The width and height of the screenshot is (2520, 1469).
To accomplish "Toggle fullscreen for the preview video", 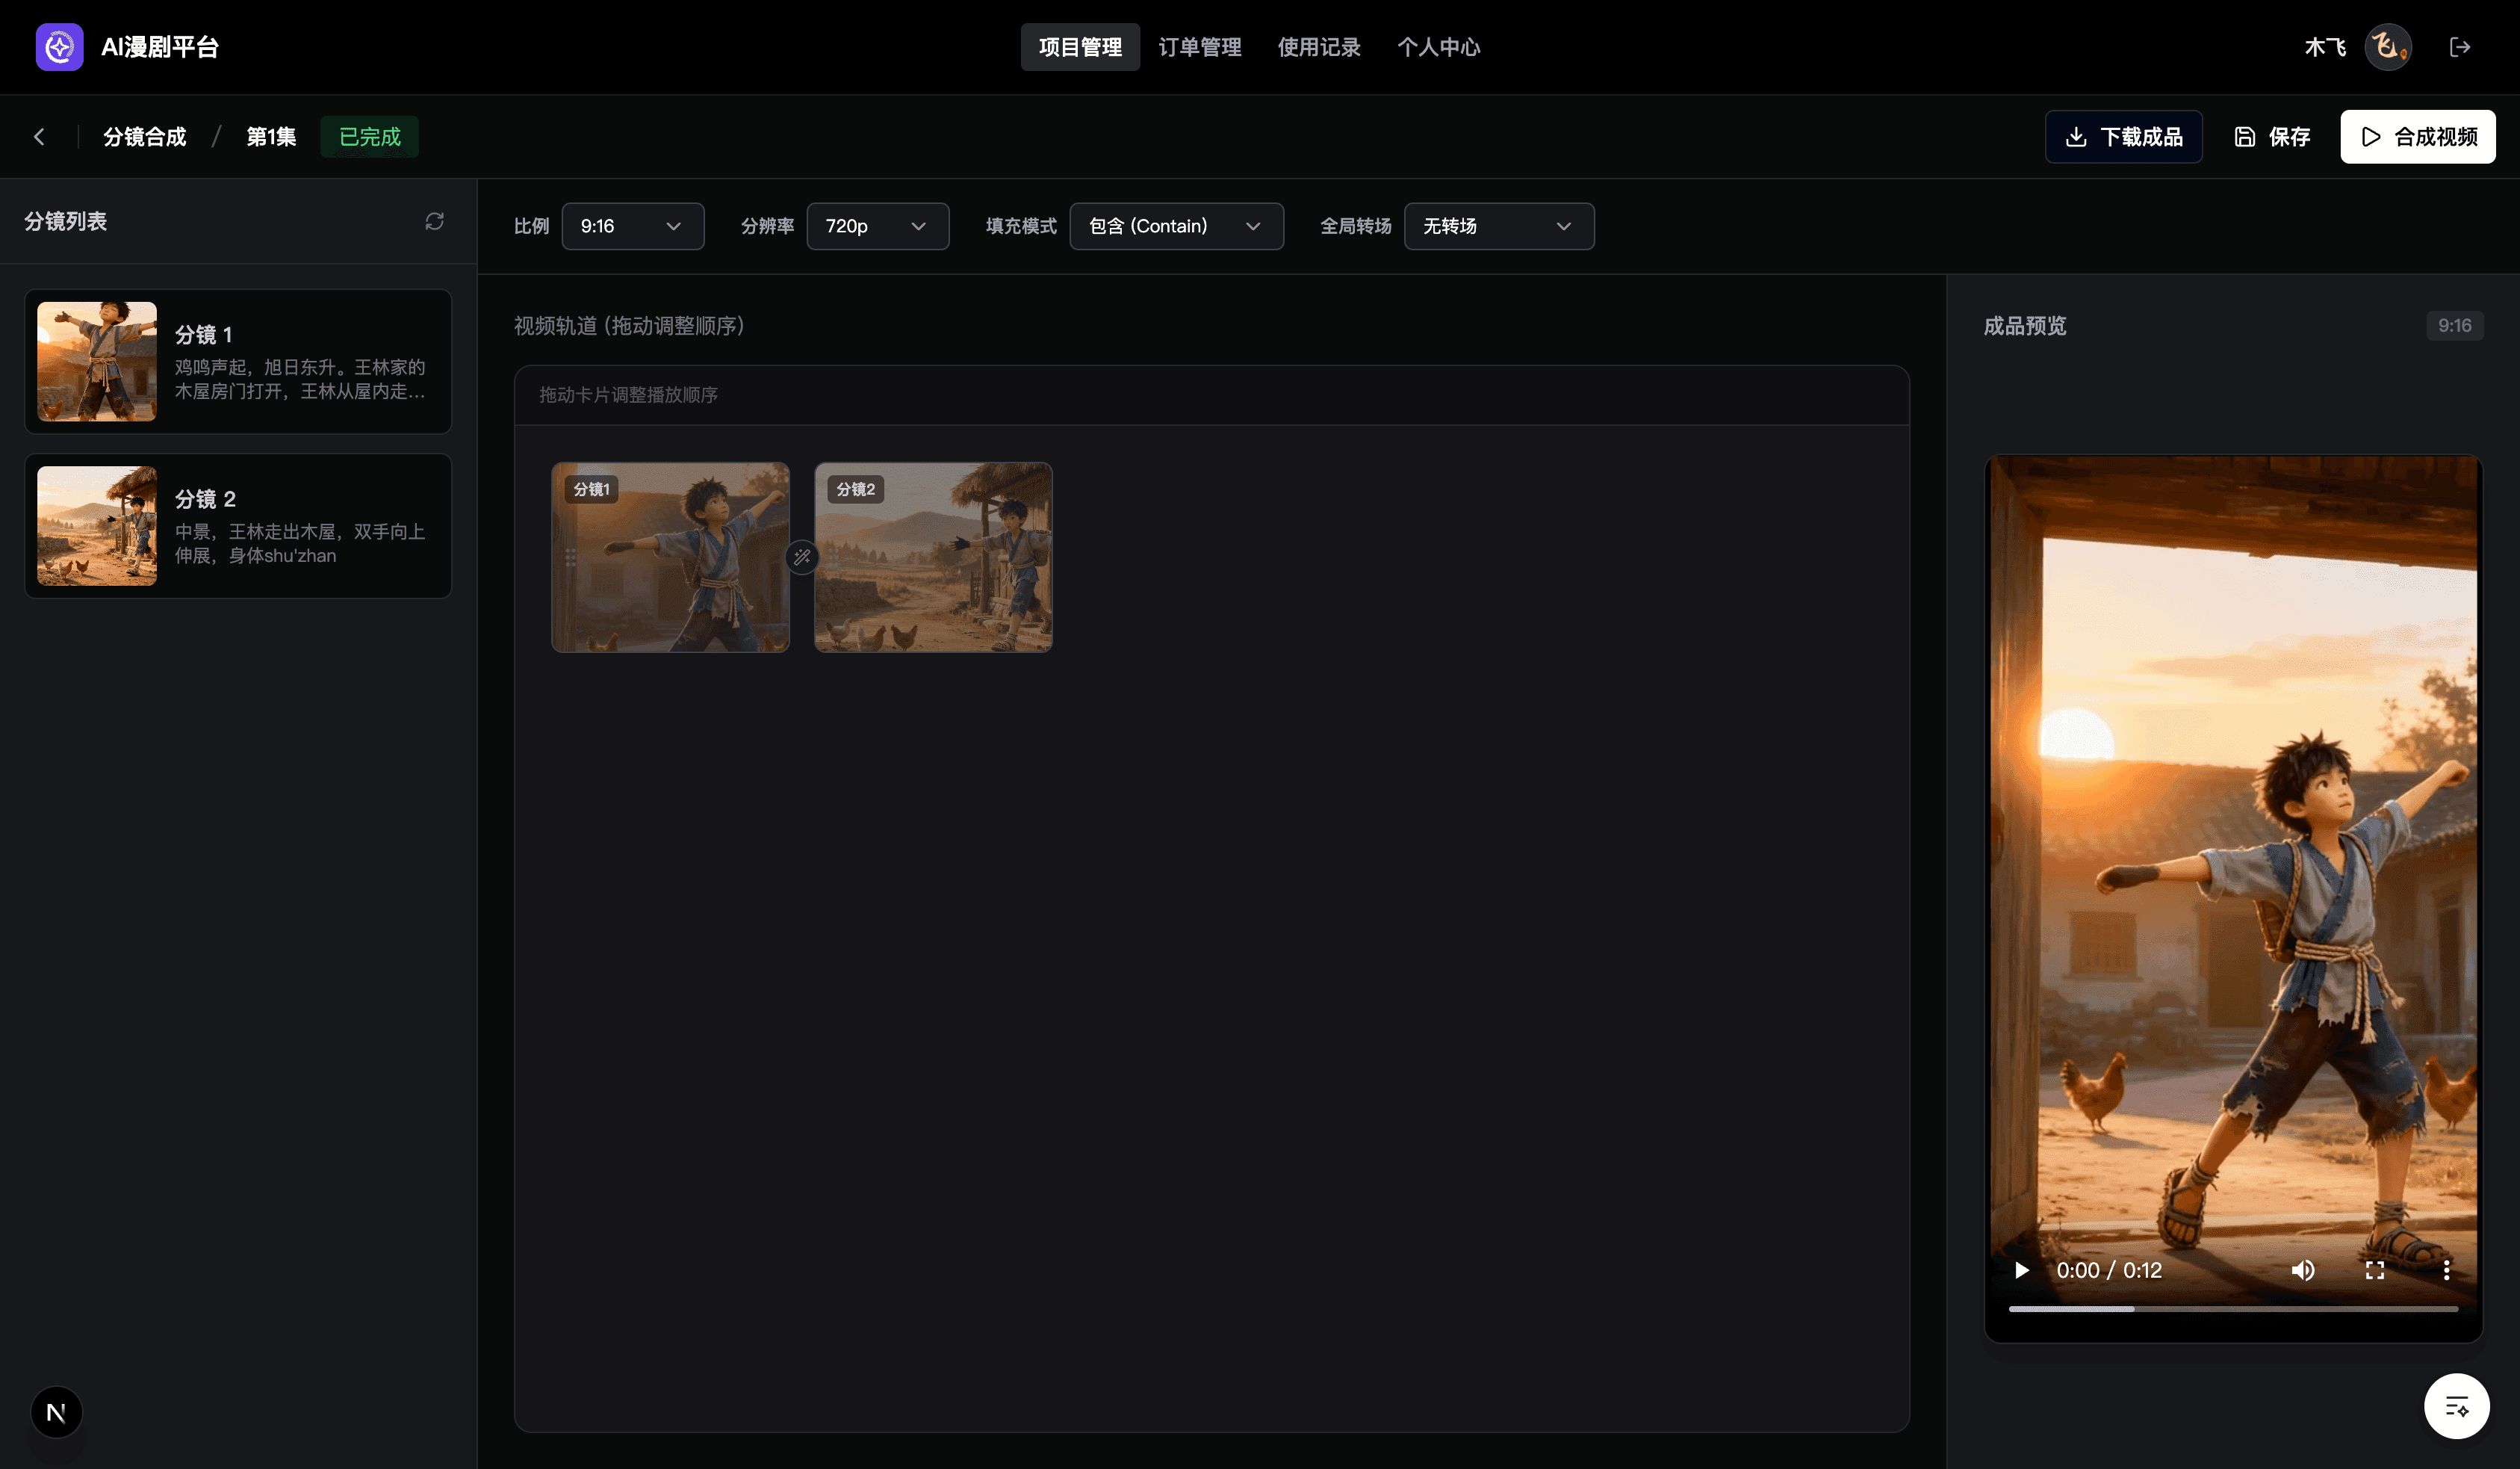I will 2375,1269.
